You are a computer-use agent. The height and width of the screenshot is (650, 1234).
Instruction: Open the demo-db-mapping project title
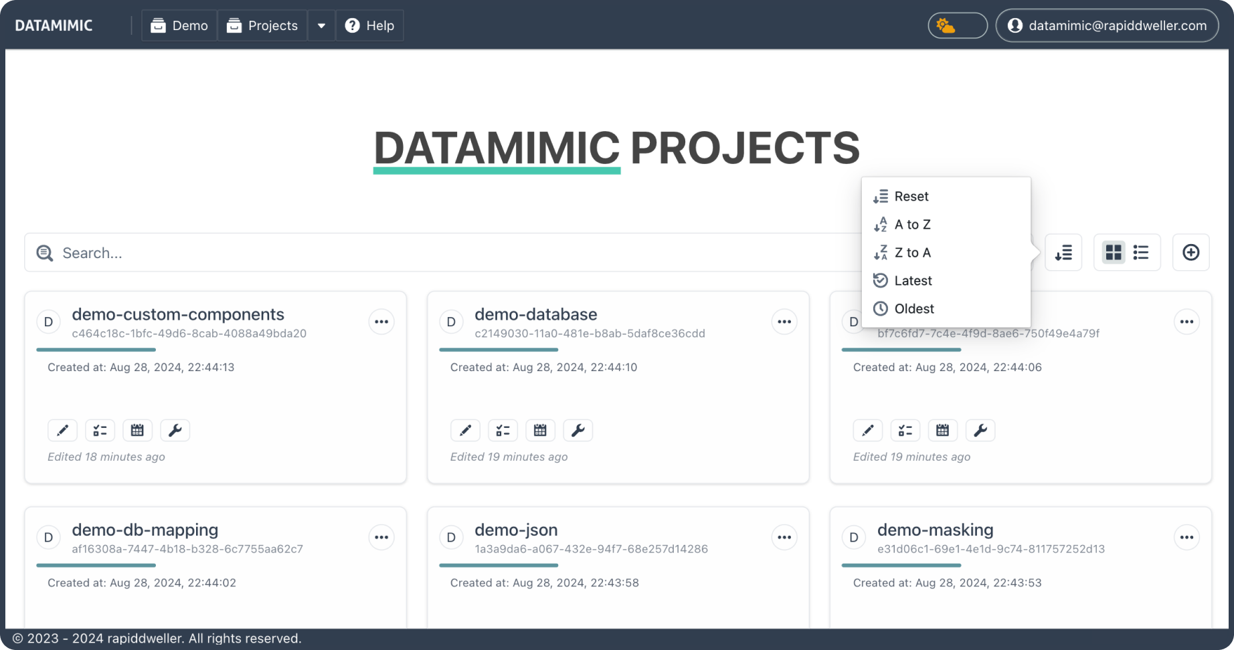(145, 530)
